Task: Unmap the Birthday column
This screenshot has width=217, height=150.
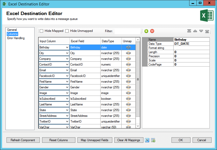Action: coord(128,47)
